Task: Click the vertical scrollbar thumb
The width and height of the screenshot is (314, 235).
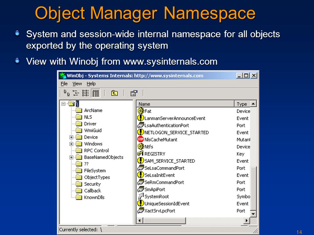Action: [253, 189]
